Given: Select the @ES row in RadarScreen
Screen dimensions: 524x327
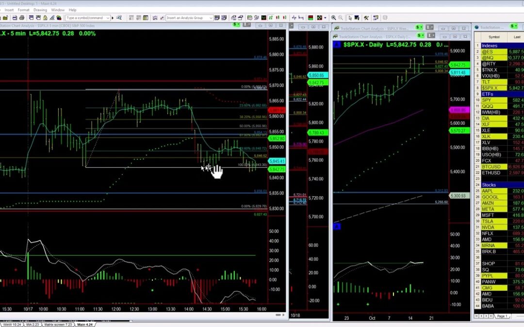Looking at the screenshot, I should pyautogui.click(x=499, y=52).
